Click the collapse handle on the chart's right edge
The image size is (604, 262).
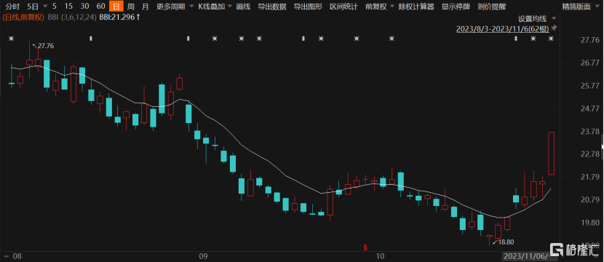[x=602, y=147]
